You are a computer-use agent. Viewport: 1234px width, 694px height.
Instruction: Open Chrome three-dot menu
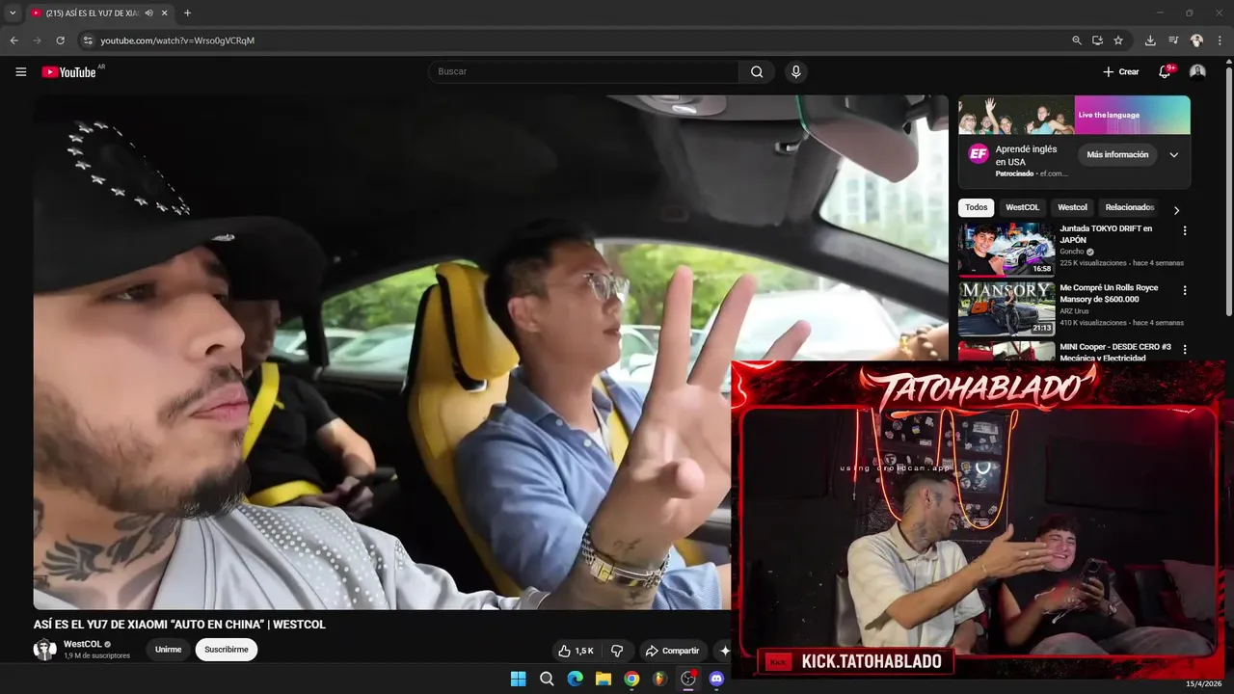click(x=1220, y=40)
